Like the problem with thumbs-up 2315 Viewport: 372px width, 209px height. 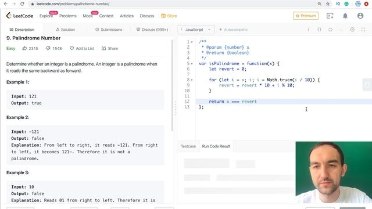30,48
